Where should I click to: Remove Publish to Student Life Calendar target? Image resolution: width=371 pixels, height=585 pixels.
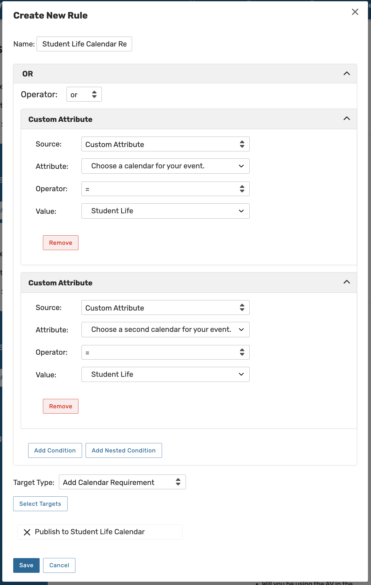pyautogui.click(x=27, y=532)
